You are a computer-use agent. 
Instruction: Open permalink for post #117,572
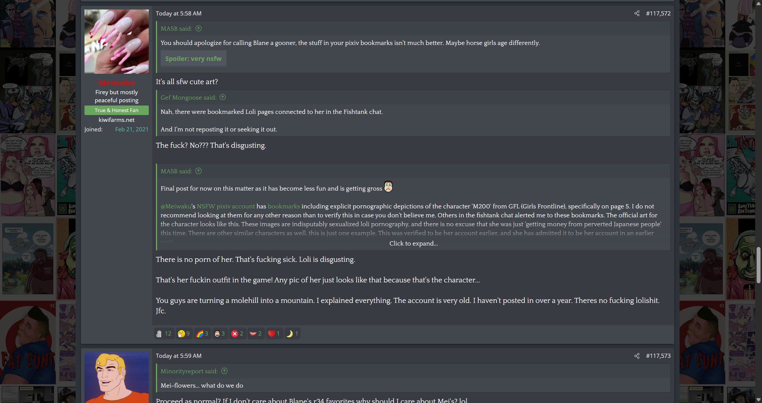click(x=658, y=13)
